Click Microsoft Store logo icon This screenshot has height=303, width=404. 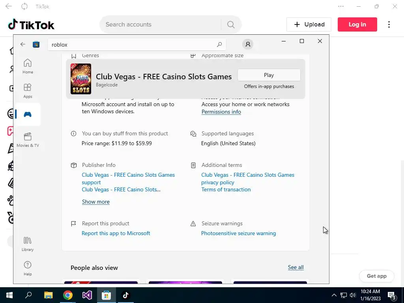pos(36,45)
